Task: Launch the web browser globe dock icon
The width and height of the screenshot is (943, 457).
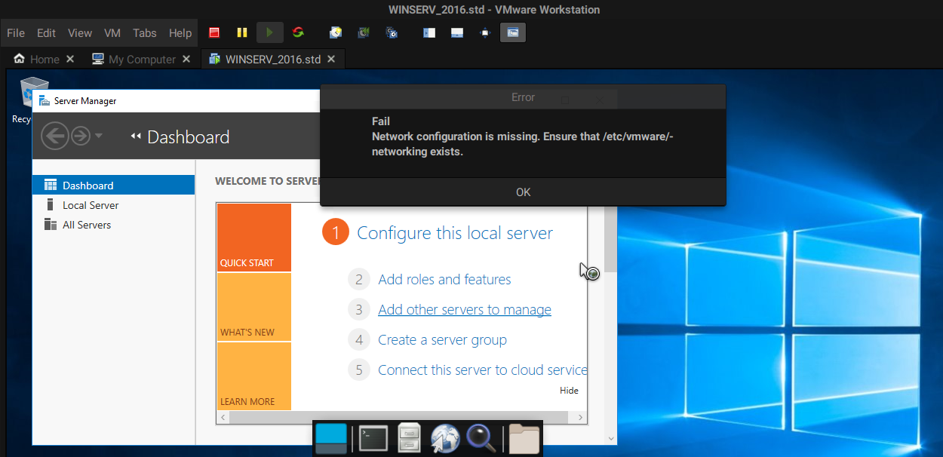Action: (x=445, y=439)
